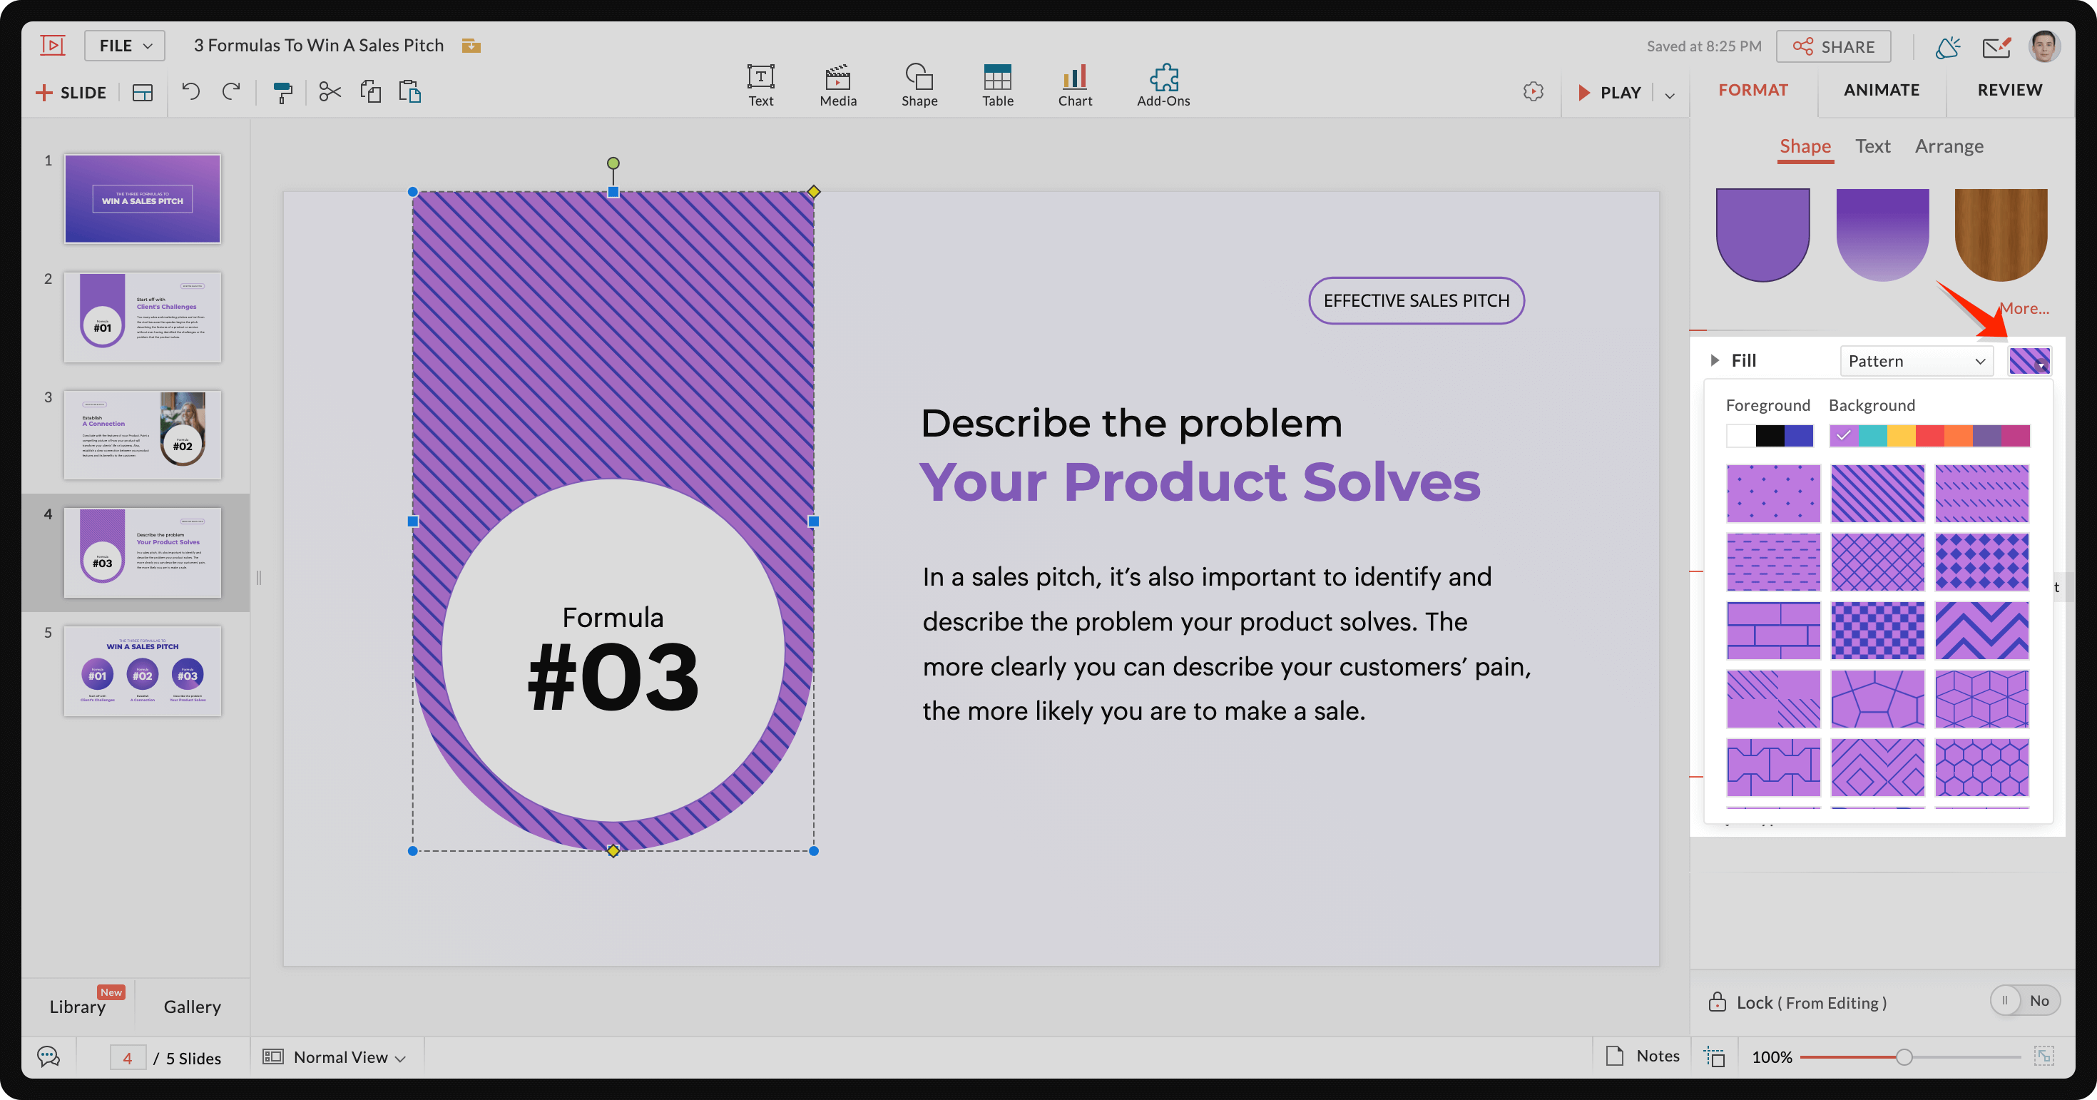This screenshot has width=2097, height=1100.
Task: Select the Shape tool in toolbar
Action: (917, 82)
